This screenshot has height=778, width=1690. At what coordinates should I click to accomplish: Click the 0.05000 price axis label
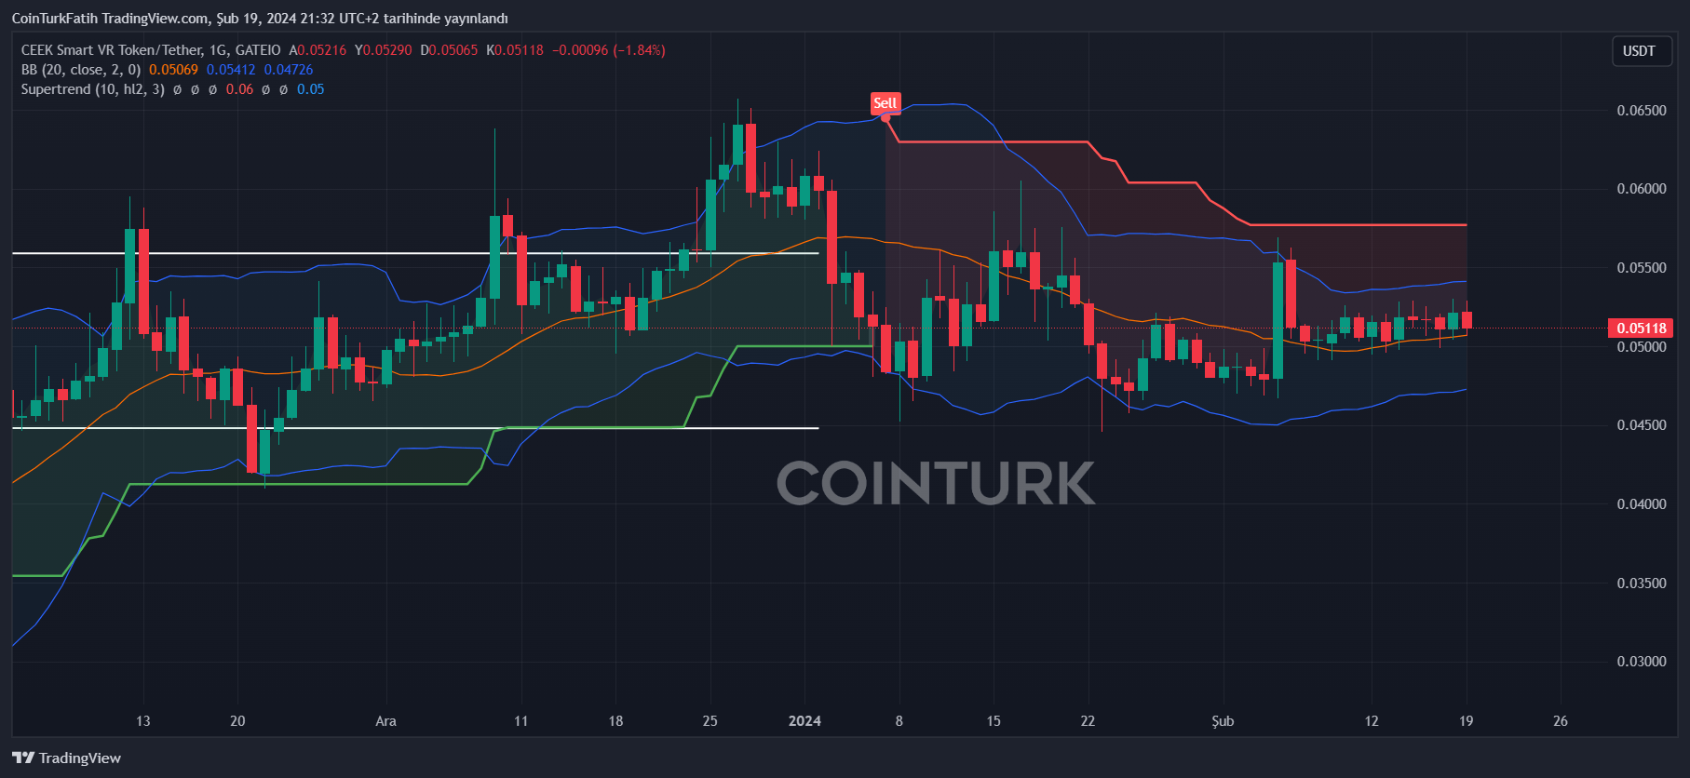1641,347
